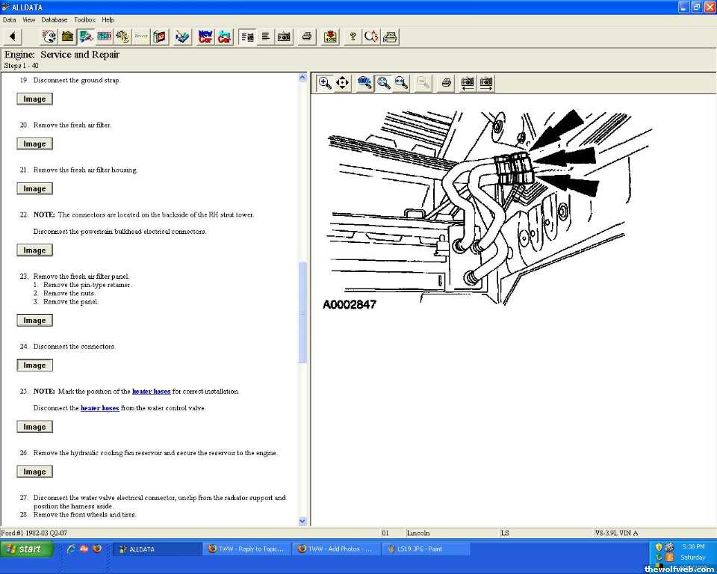Click the scroll up arrow of steps pane
The image size is (717, 574).
302,78
